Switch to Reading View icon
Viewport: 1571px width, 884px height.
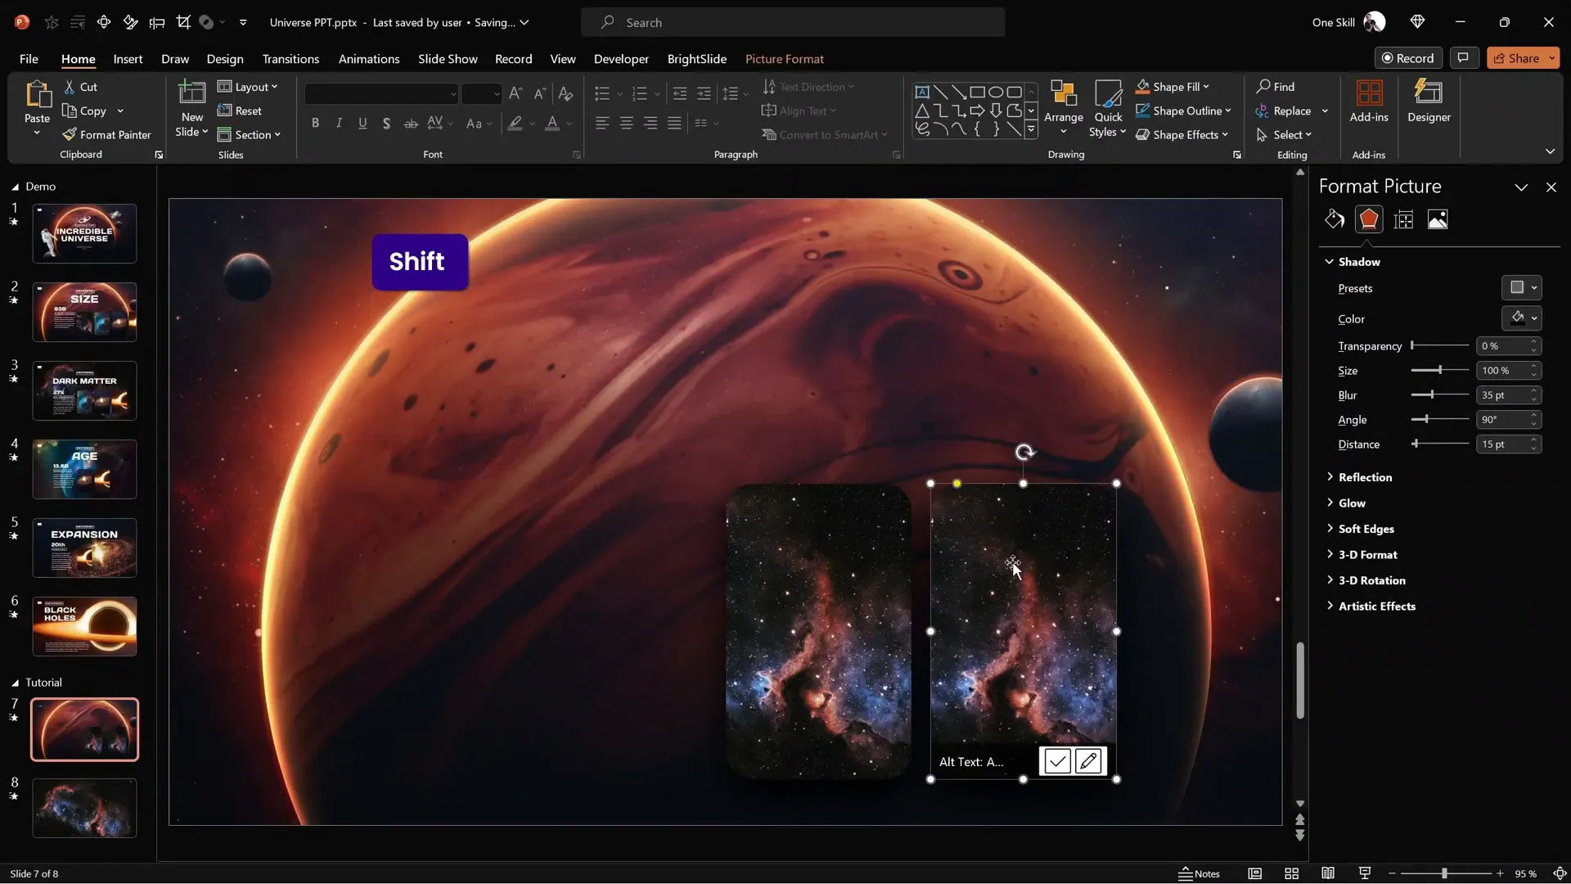click(1328, 874)
